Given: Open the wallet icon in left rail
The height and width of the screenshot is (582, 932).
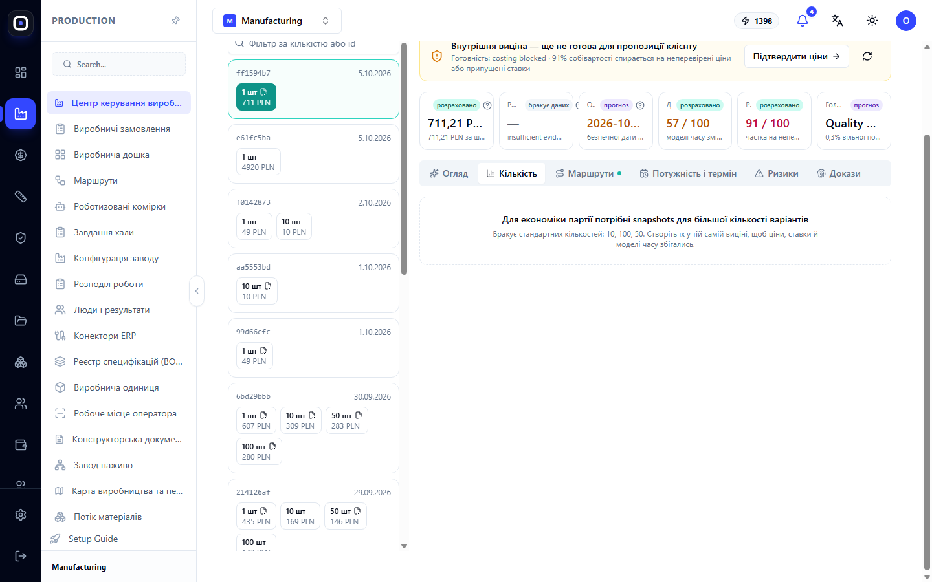Looking at the screenshot, I should (21, 445).
